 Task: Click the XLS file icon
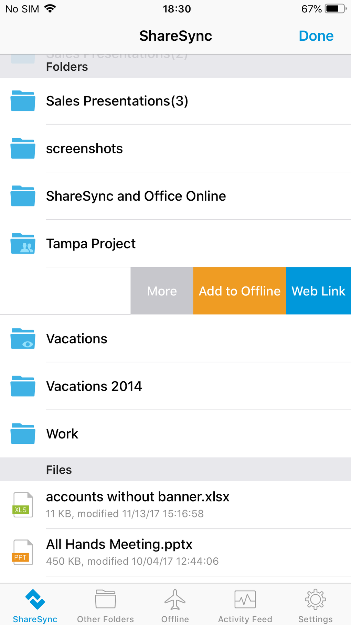pyautogui.click(x=23, y=505)
